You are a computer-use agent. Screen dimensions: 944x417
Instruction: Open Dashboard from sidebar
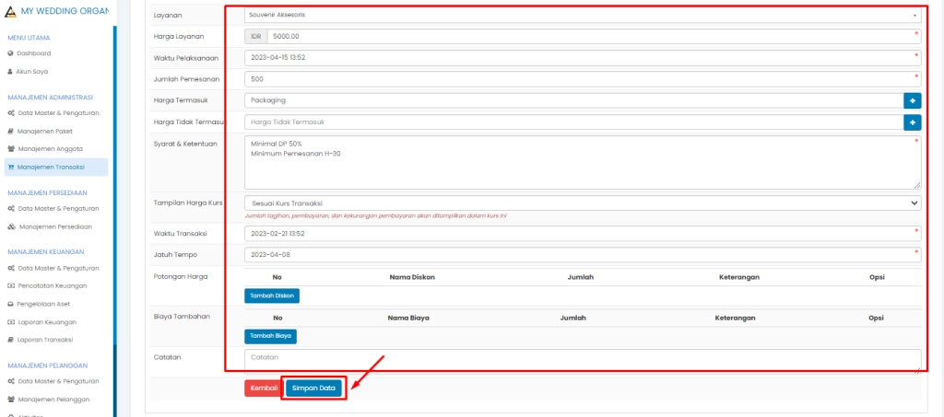click(x=34, y=53)
